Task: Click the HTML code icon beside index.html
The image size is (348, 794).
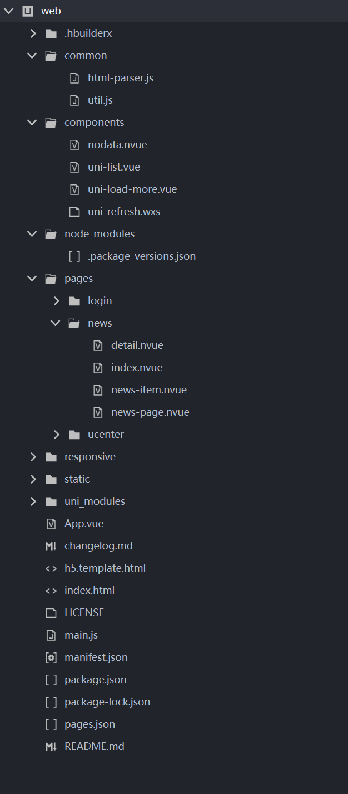Action: click(x=51, y=591)
